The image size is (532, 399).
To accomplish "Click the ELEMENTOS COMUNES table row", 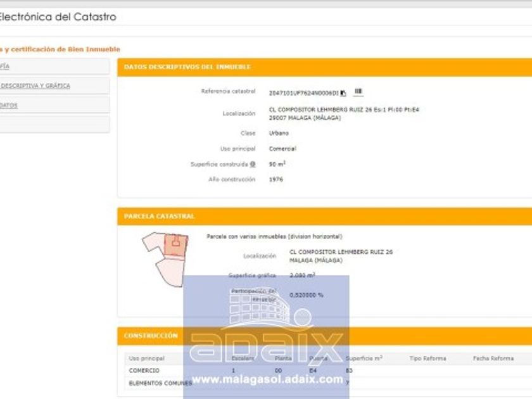I will pos(328,383).
